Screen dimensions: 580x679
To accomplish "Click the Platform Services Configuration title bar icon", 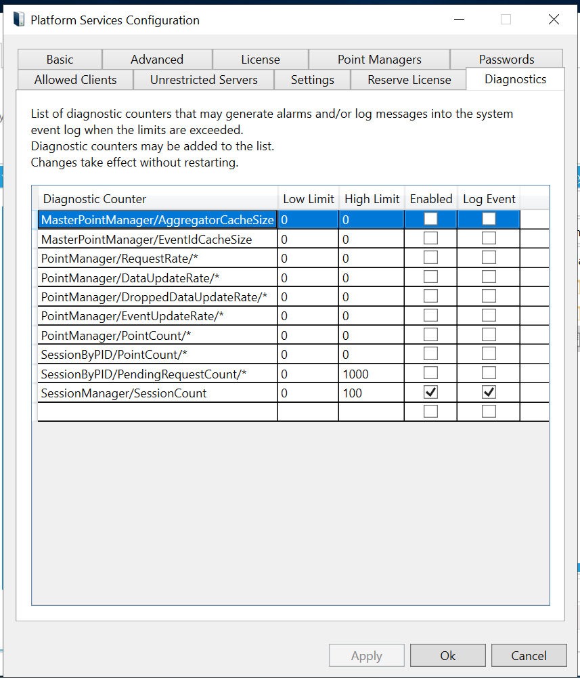I will [x=18, y=20].
